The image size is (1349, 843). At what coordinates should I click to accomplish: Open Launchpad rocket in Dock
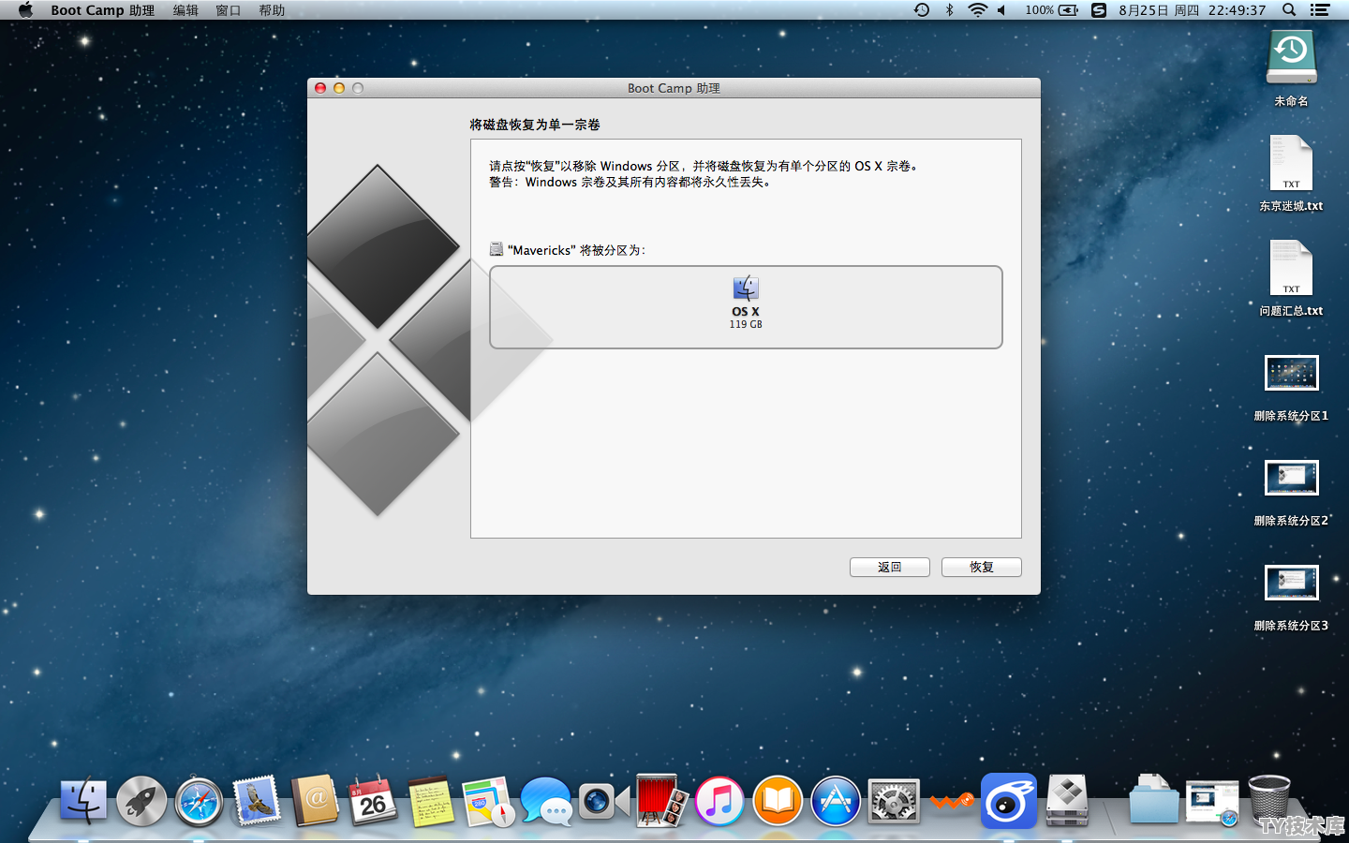141,801
